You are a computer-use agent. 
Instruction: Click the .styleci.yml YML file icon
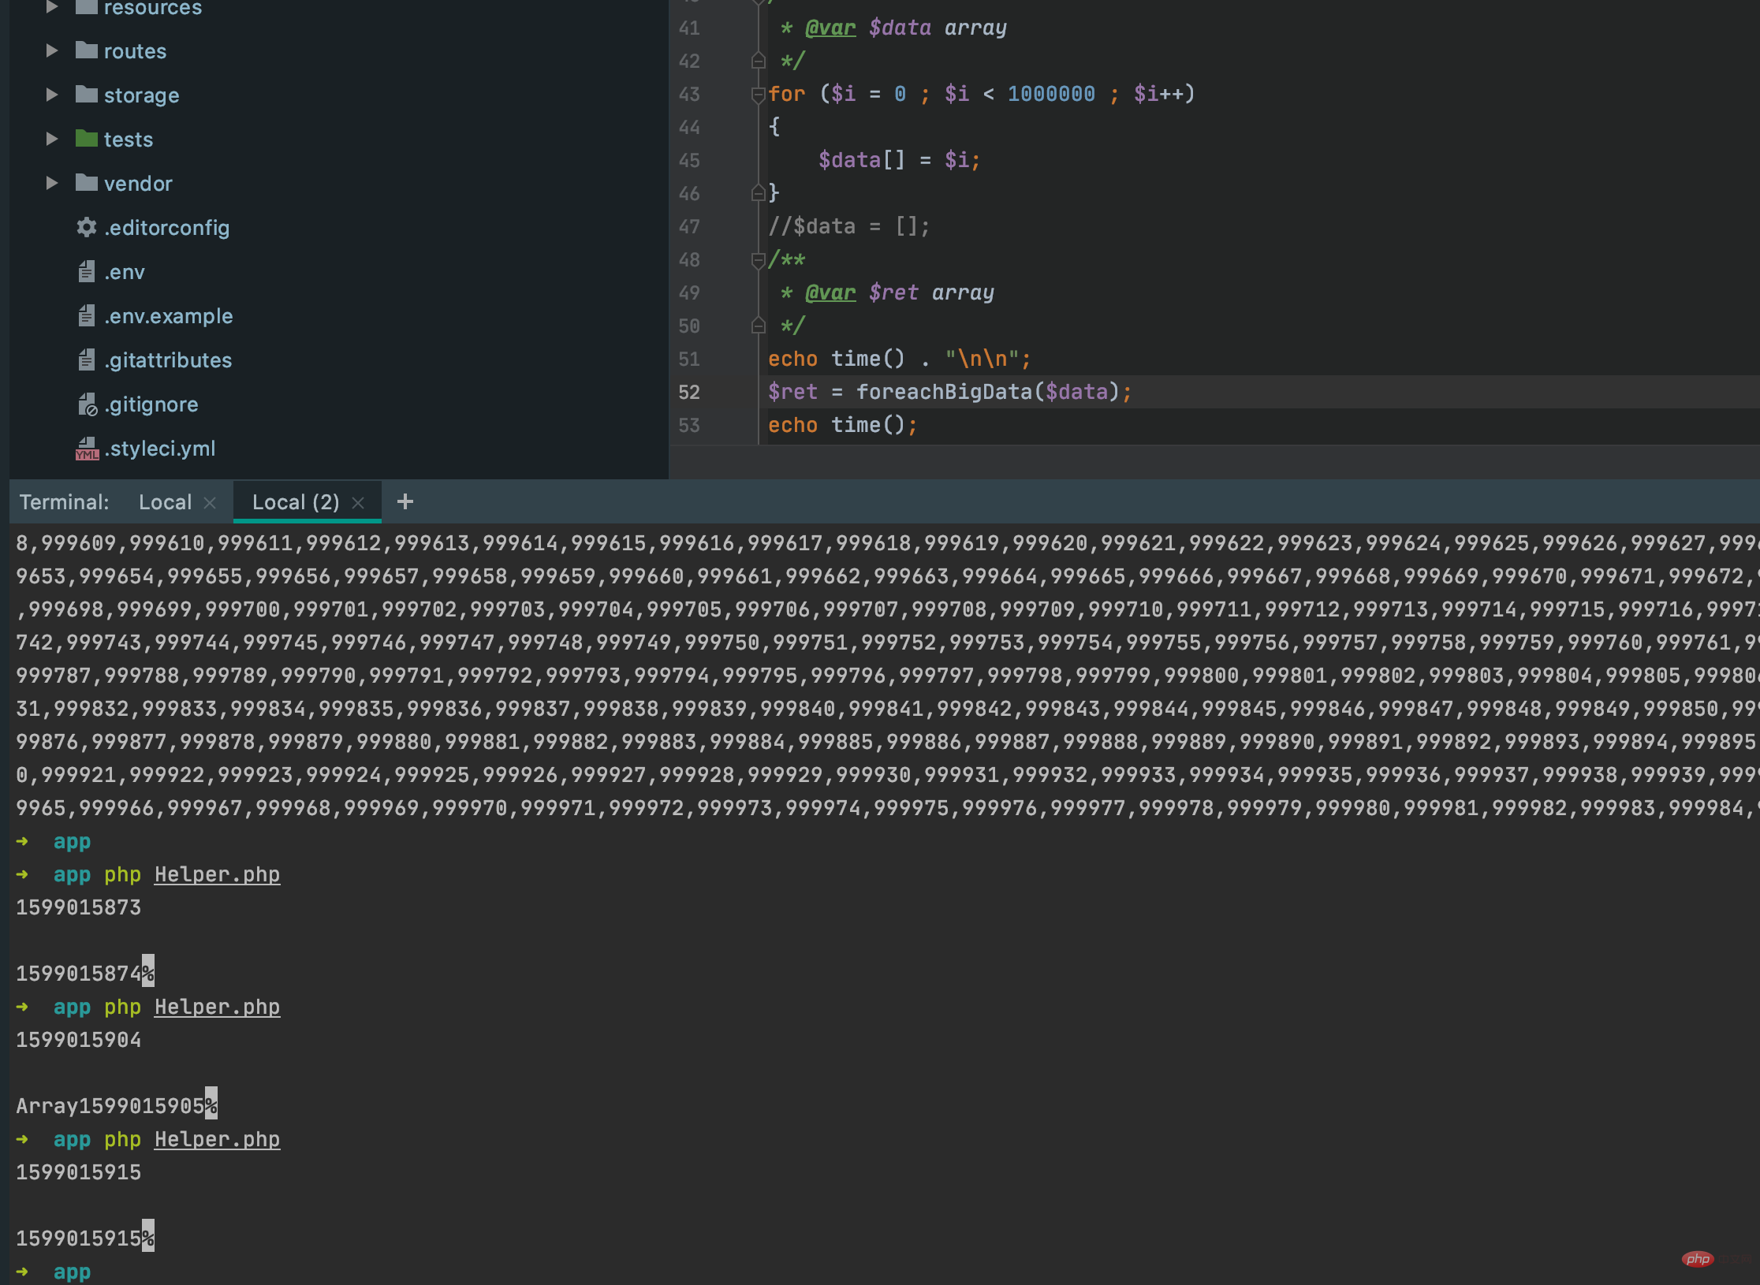(87, 449)
